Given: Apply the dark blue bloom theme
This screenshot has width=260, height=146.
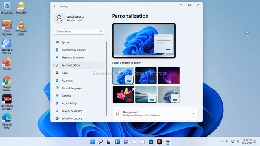Looking at the screenshot, I should (x=146, y=76).
